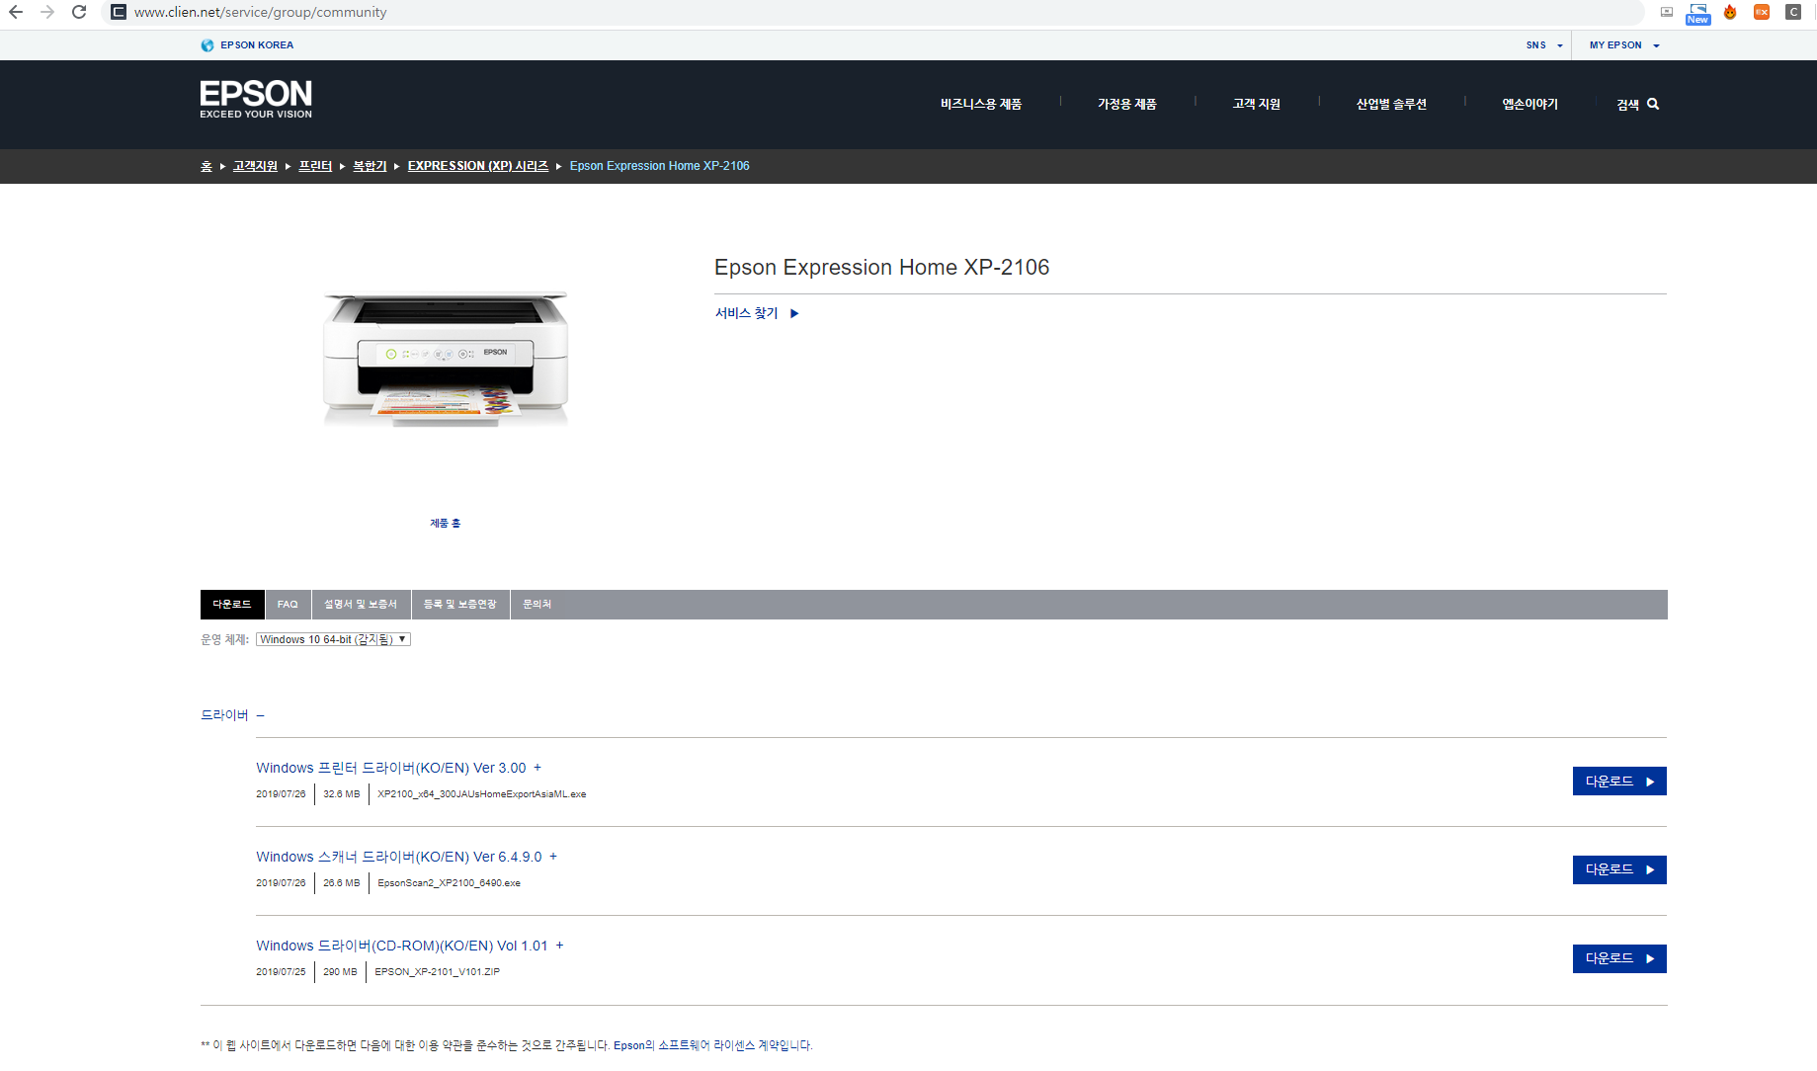Reload the page with the refresh icon
1817x1071 pixels.
tap(79, 12)
